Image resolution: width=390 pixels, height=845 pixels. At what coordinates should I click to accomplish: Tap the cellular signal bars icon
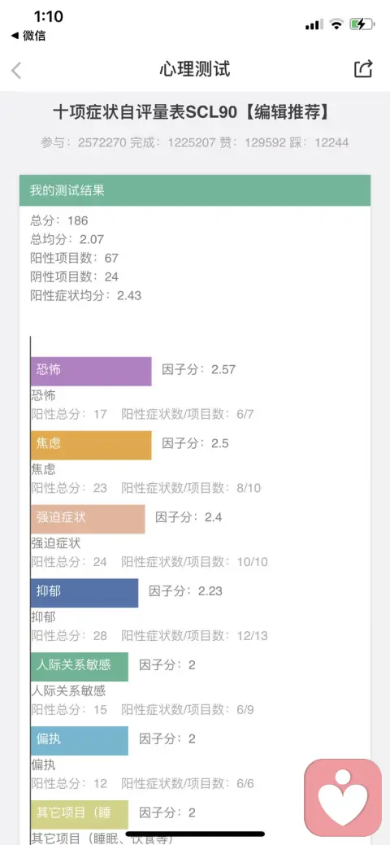pos(314,24)
